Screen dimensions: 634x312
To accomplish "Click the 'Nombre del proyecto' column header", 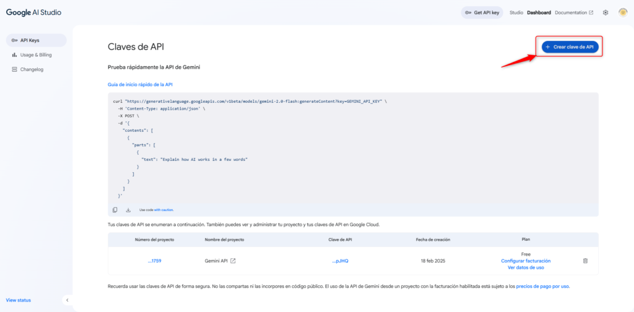I will [x=224, y=240].
